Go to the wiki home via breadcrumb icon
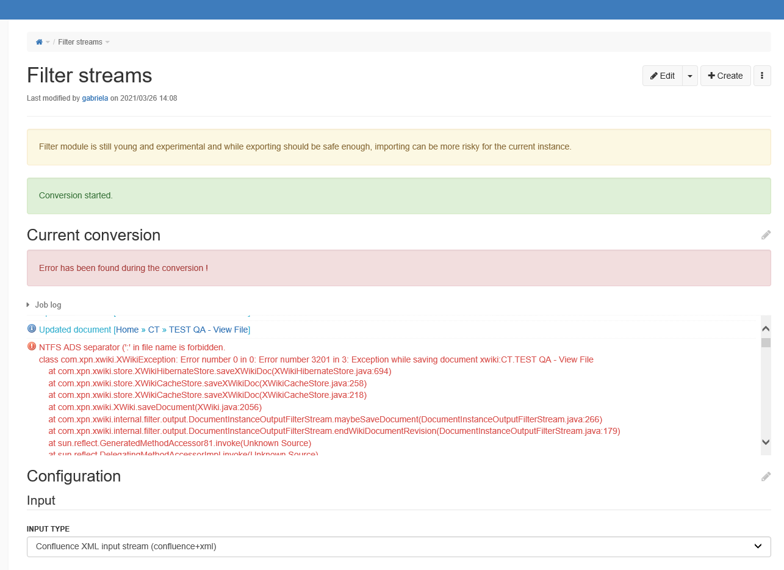Screen dimensions: 784x570 click(x=39, y=42)
